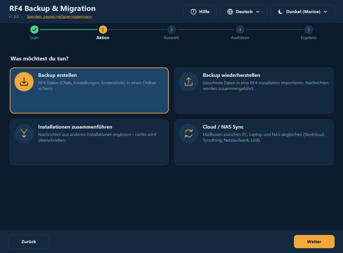Go to step 3 Auswahl
The image size is (343, 253).
tap(171, 30)
